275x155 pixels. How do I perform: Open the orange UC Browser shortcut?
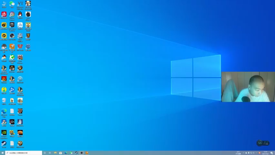[12, 48]
